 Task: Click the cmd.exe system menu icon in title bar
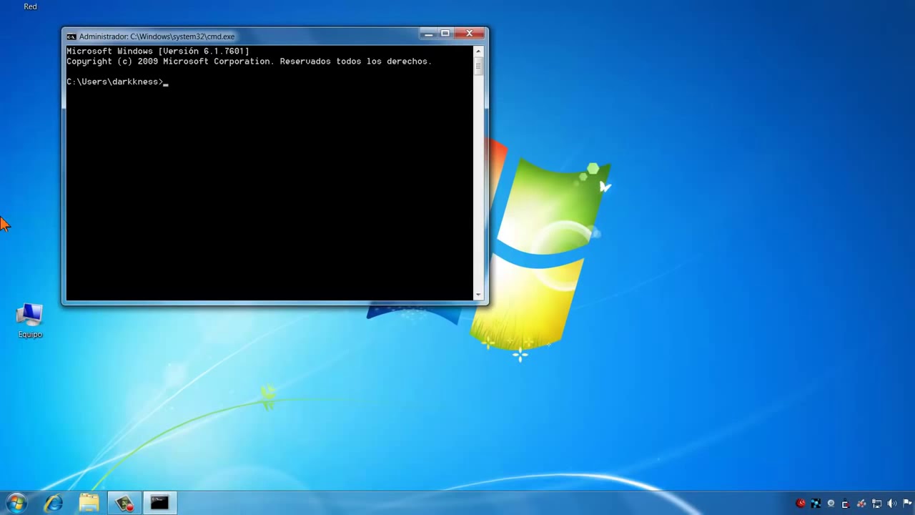pyautogui.click(x=71, y=36)
